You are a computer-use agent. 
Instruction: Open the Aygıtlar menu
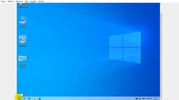coord(33,1)
